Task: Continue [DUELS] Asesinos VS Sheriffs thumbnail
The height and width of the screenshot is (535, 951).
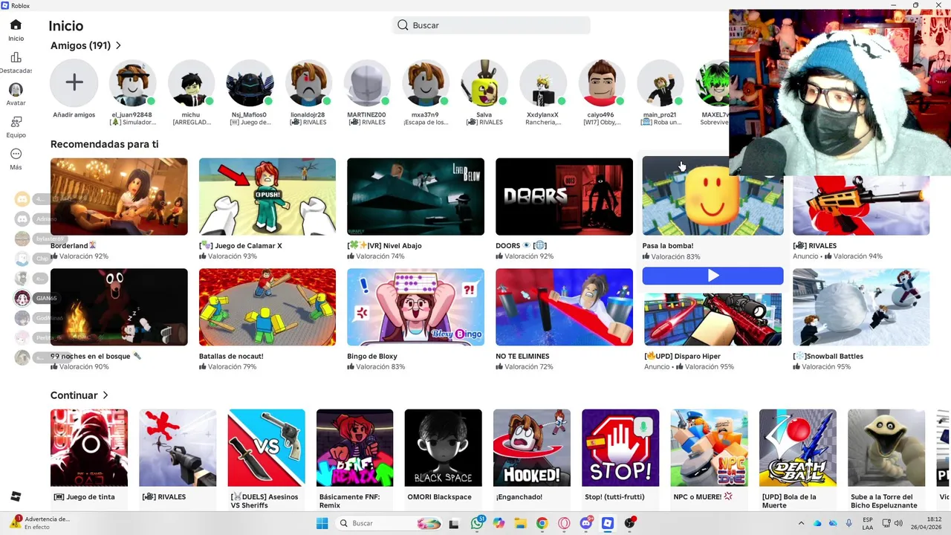Action: [x=266, y=448]
